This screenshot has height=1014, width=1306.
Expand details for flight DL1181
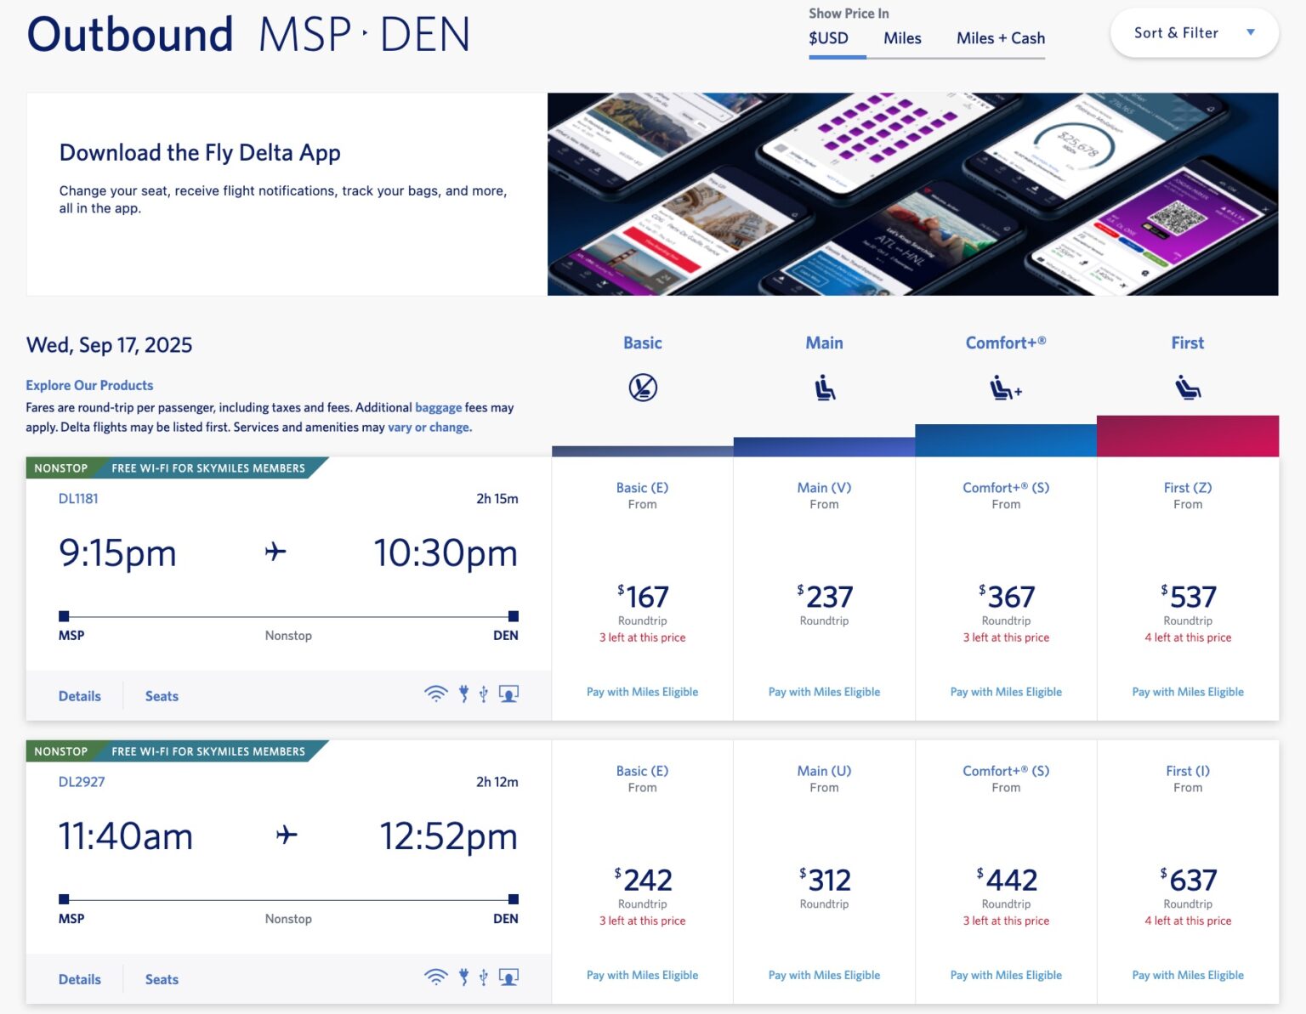coord(79,695)
